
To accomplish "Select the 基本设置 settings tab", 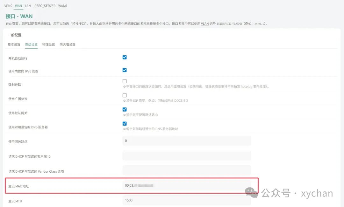I will [x=14, y=45].
